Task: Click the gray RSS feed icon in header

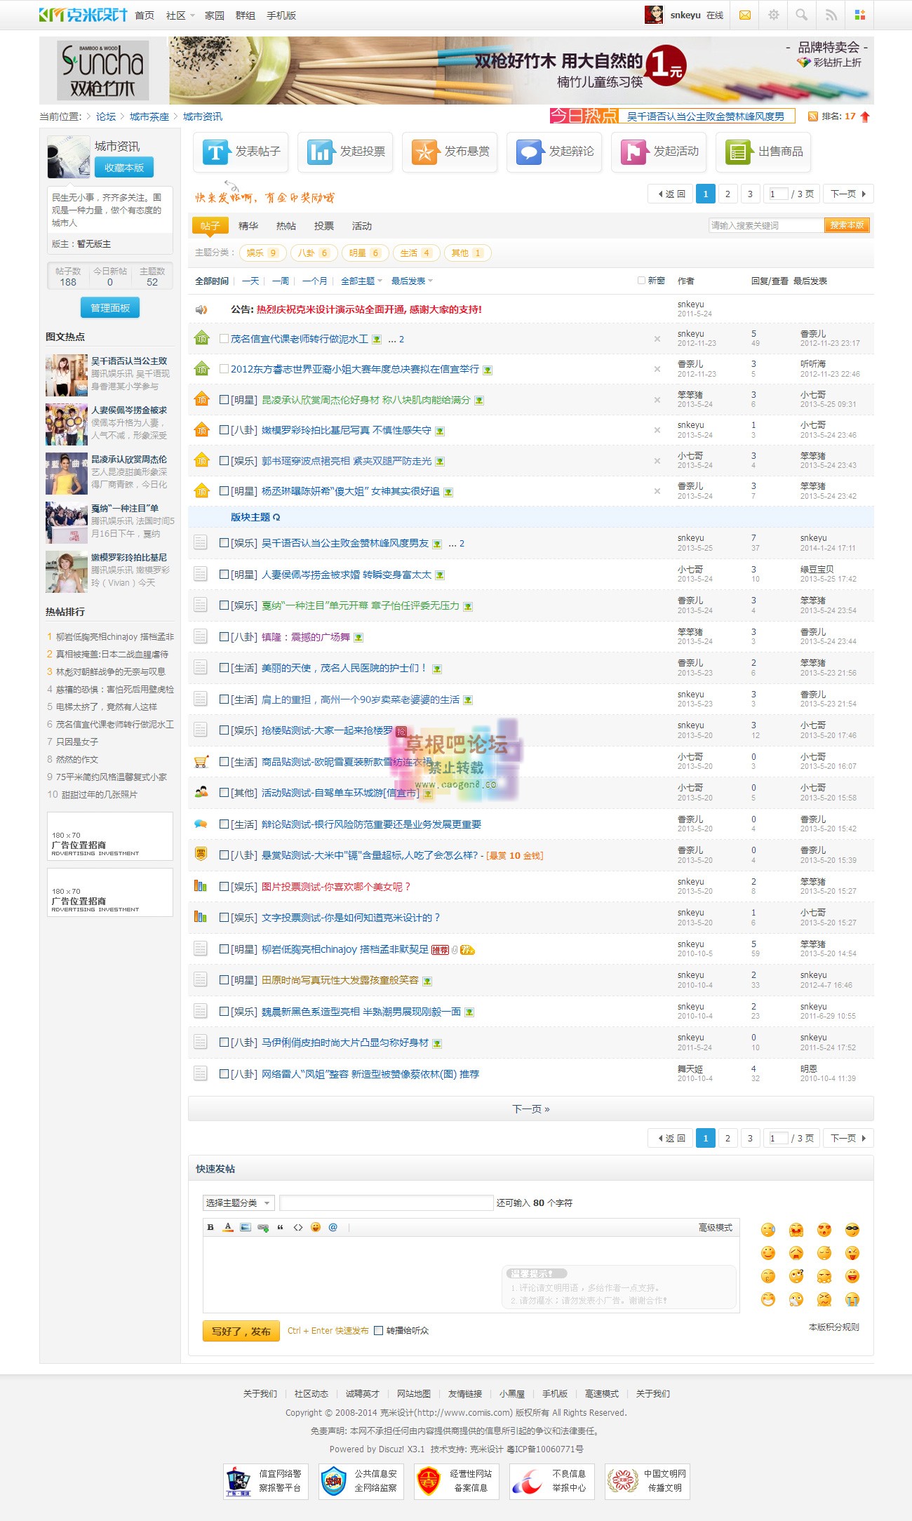Action: (831, 15)
